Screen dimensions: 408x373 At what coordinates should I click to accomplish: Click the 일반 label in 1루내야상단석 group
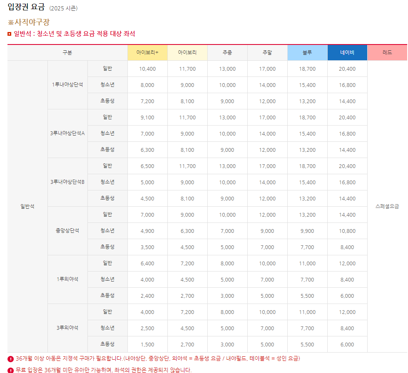click(107, 68)
